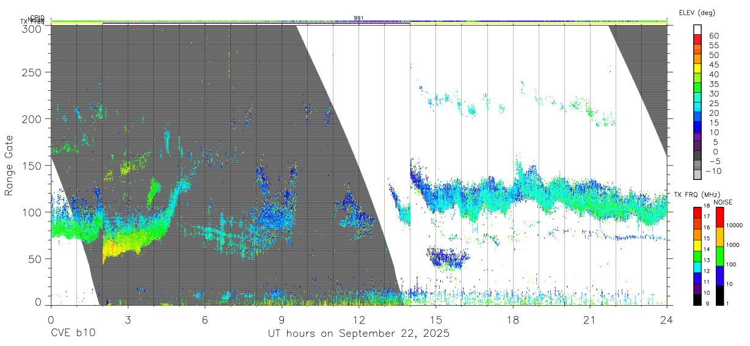Image resolution: width=750 pixels, height=346 pixels.
Task: Click the 35 label on ELEV scale
Action: pyautogui.click(x=713, y=84)
